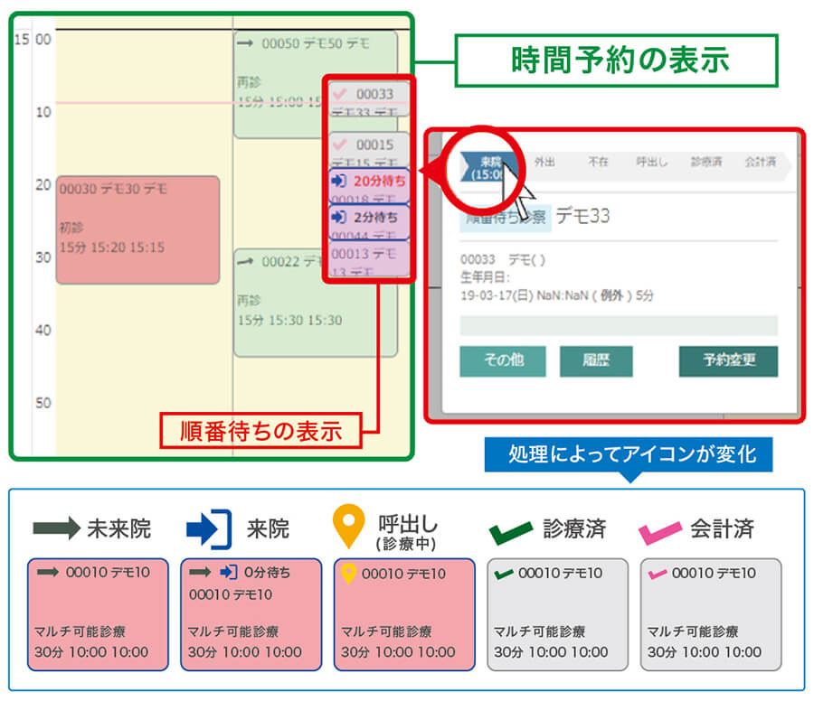Mark status as 会計済 in popup

click(761, 162)
